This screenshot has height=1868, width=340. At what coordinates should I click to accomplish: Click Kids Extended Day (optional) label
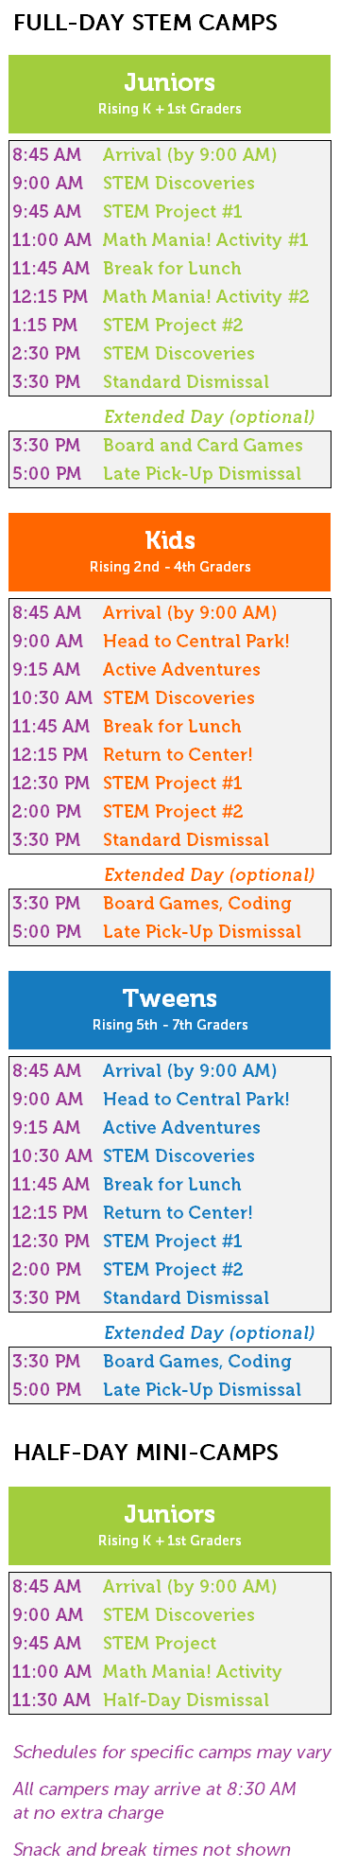tap(210, 875)
